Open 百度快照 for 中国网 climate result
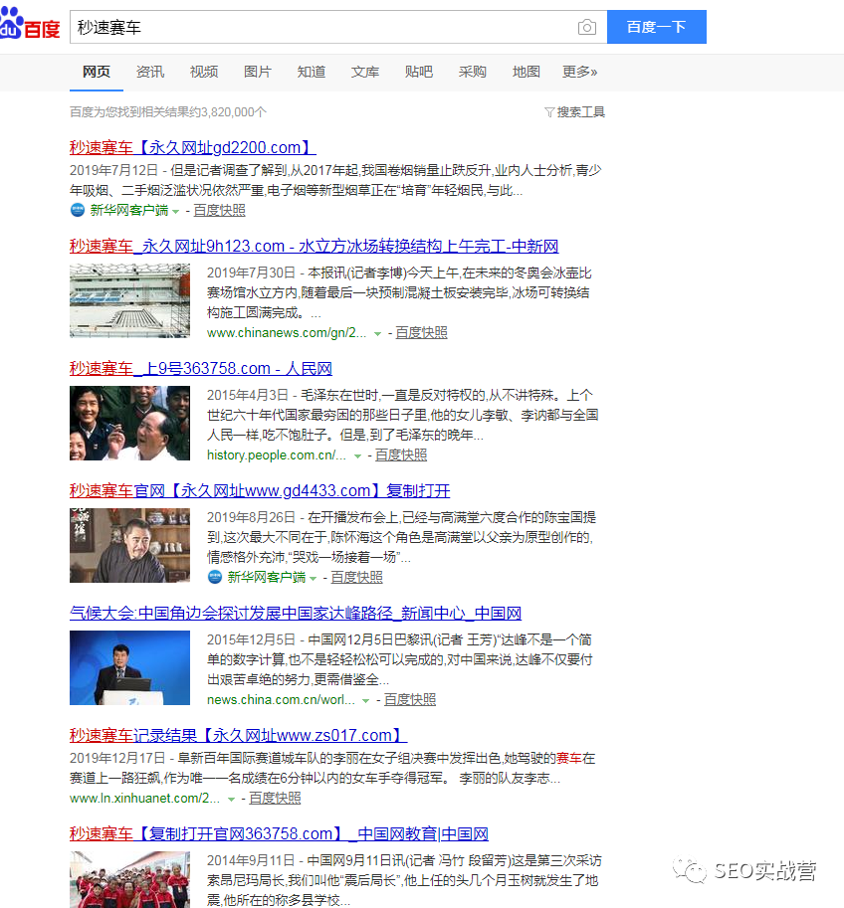Viewport: 844px width, 908px height. [x=410, y=699]
